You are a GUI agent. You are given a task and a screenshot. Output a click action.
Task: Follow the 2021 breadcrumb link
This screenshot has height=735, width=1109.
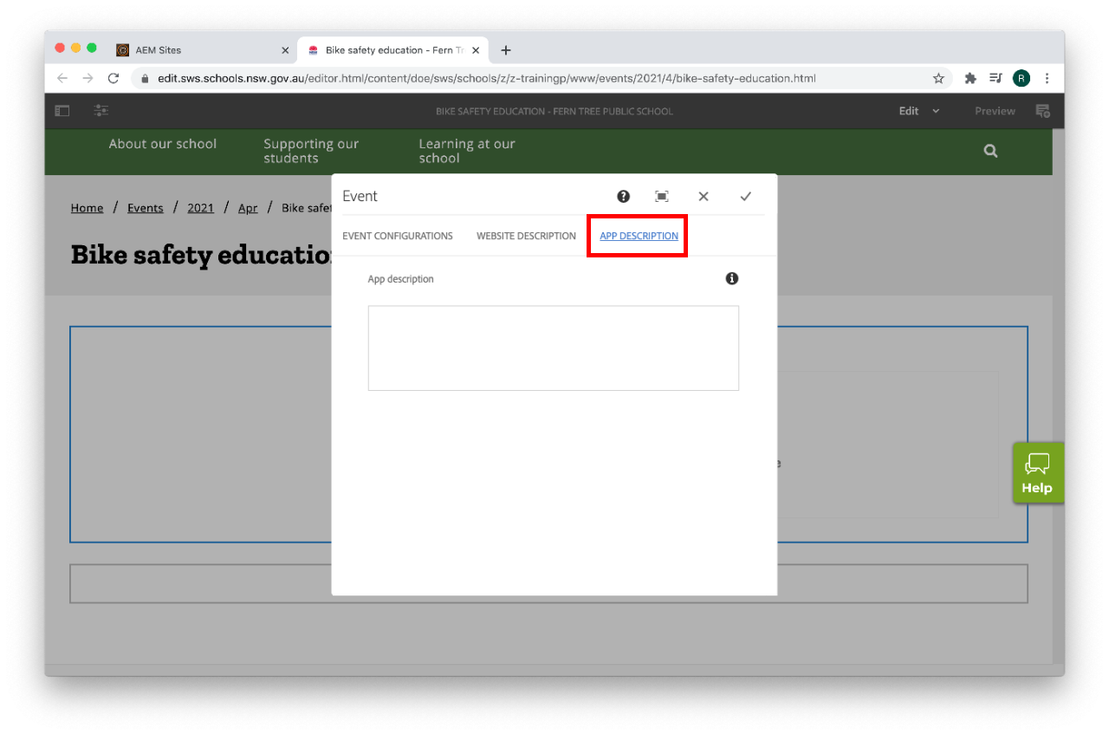(200, 208)
